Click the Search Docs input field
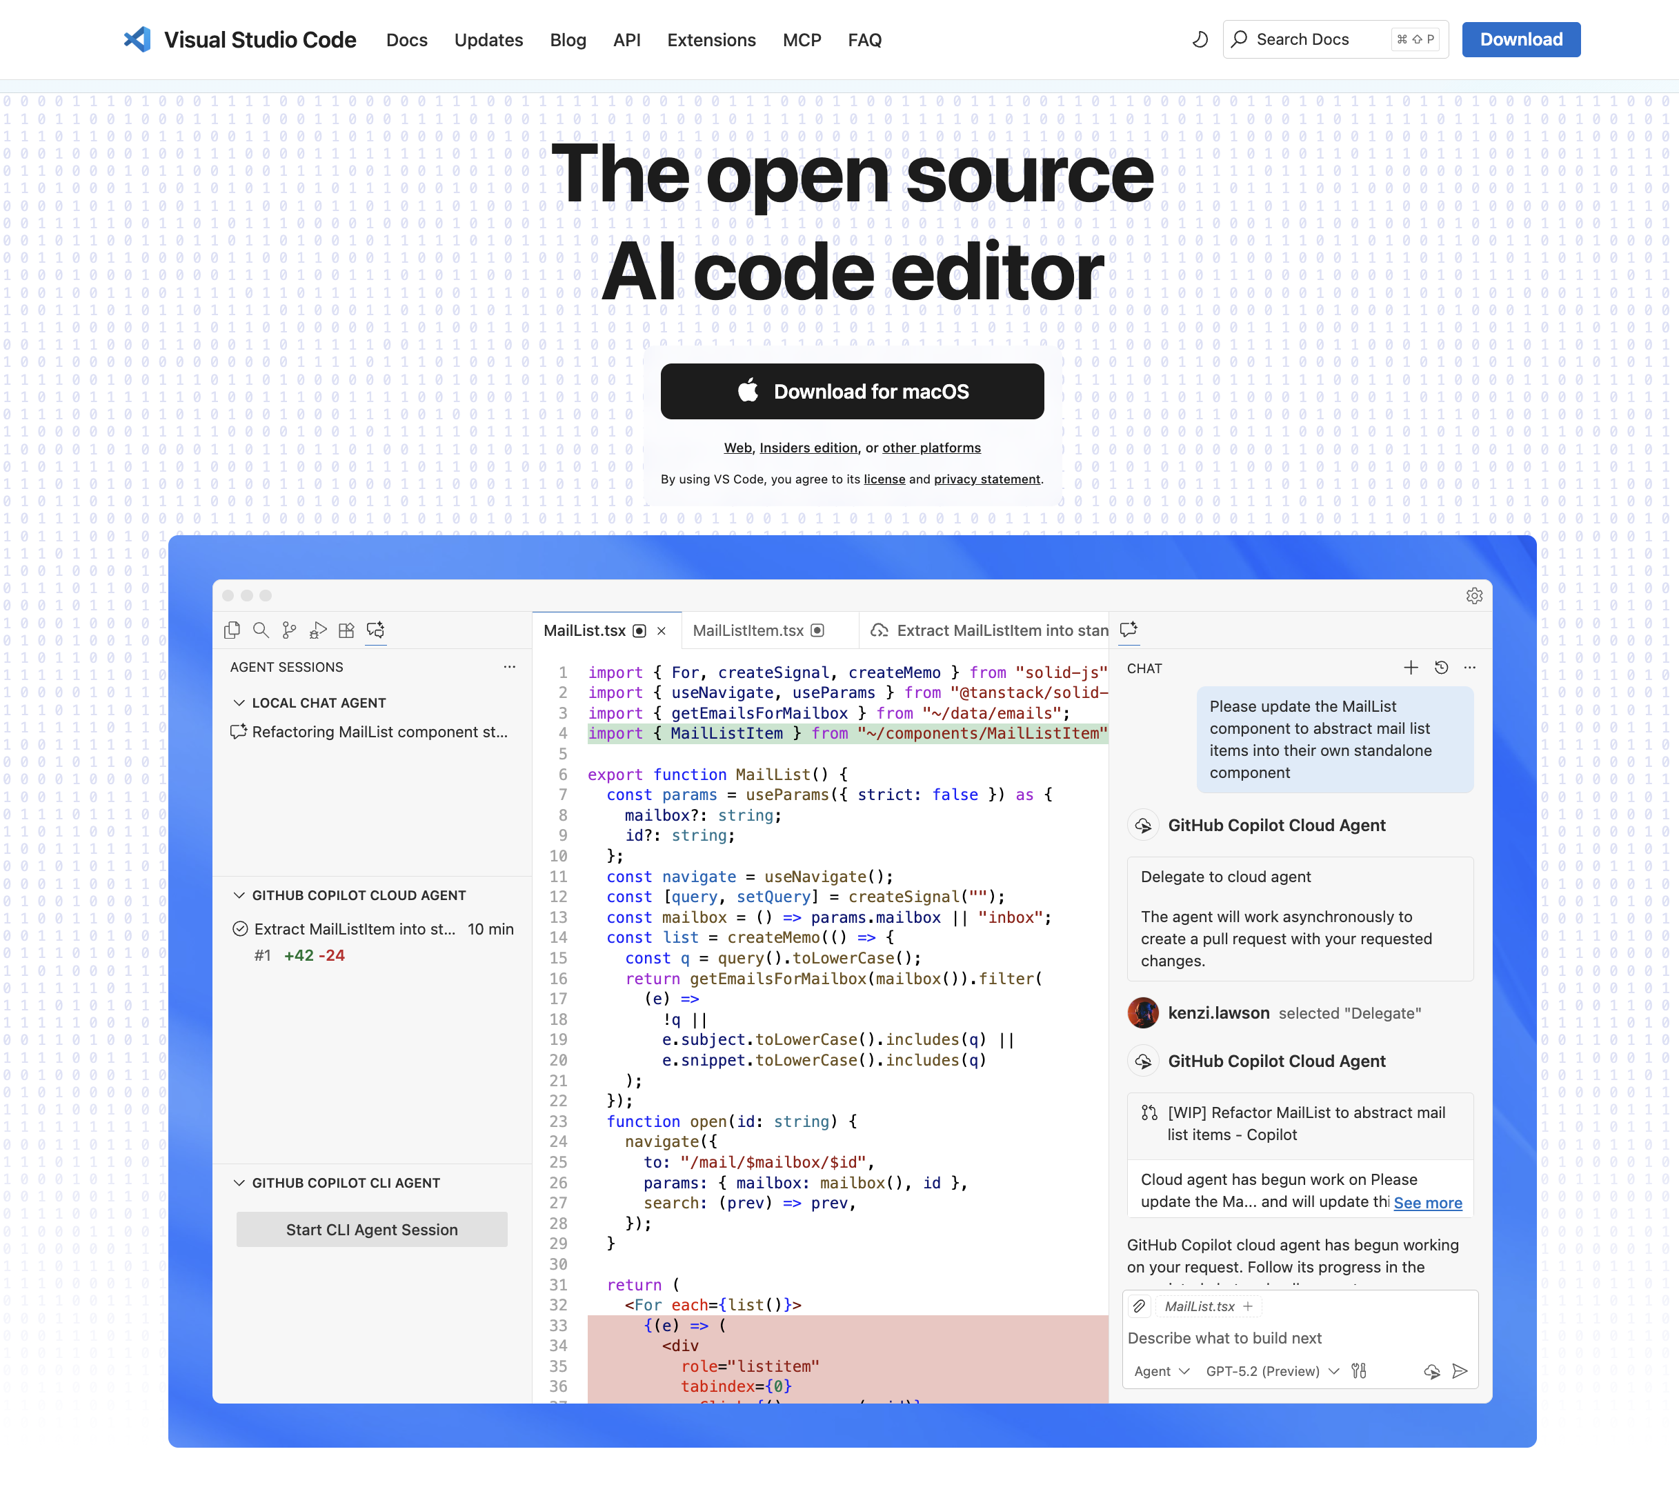The height and width of the screenshot is (1487, 1679). (x=1335, y=39)
